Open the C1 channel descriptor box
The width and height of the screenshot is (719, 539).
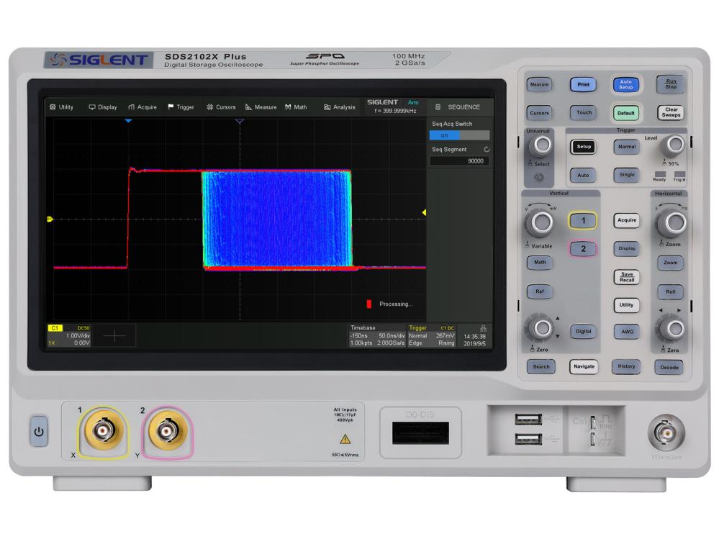click(69, 335)
